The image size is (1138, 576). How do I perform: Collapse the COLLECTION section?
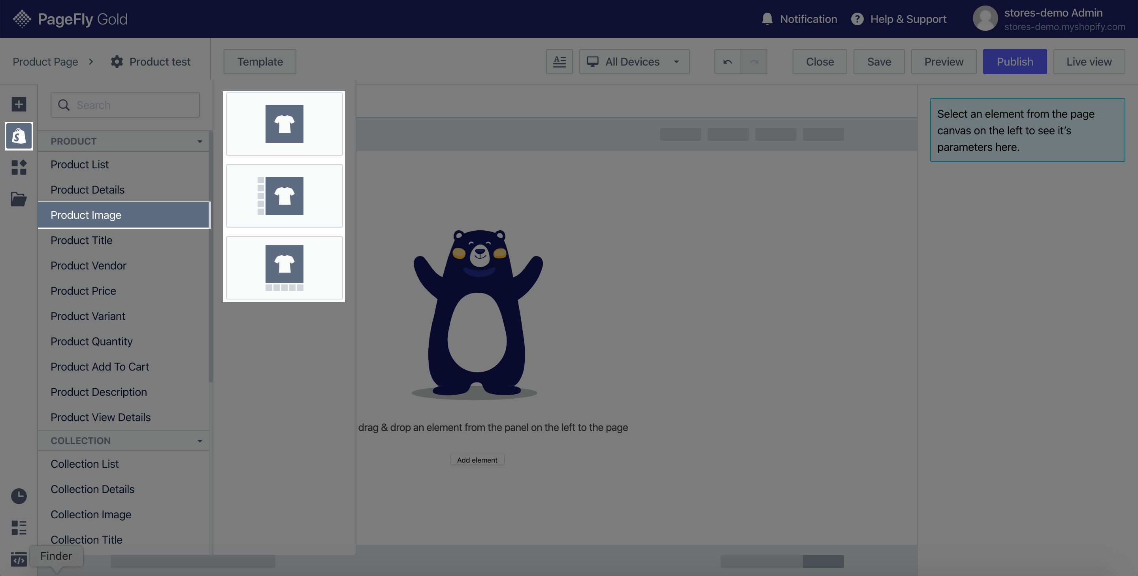[x=200, y=441]
